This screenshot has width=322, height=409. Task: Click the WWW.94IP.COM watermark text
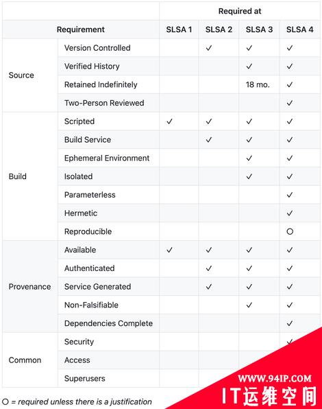coord(275,379)
